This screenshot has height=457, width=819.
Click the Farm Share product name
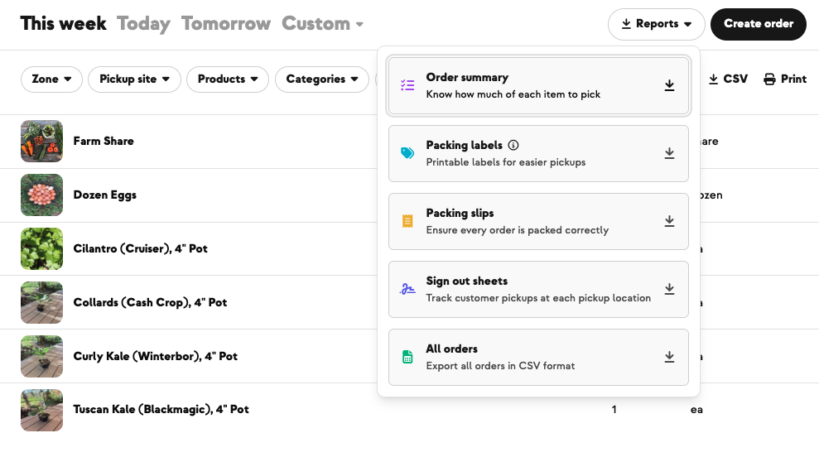pos(104,141)
